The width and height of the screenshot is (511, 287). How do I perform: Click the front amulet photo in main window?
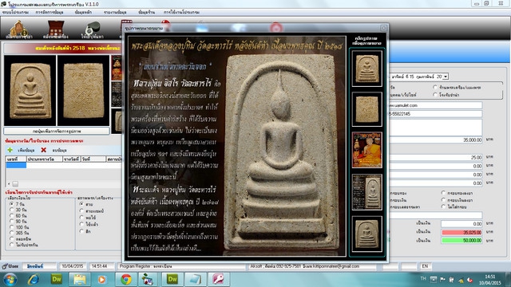(x=30, y=90)
